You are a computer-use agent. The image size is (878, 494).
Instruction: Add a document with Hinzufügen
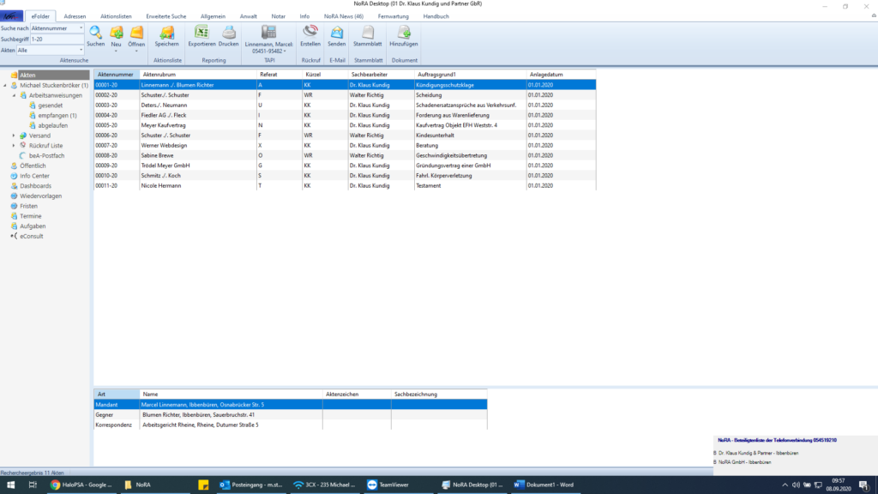(x=404, y=34)
